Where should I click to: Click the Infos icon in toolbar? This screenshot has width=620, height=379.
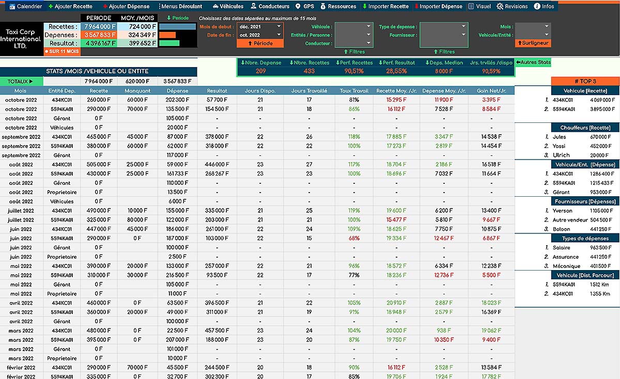point(537,6)
